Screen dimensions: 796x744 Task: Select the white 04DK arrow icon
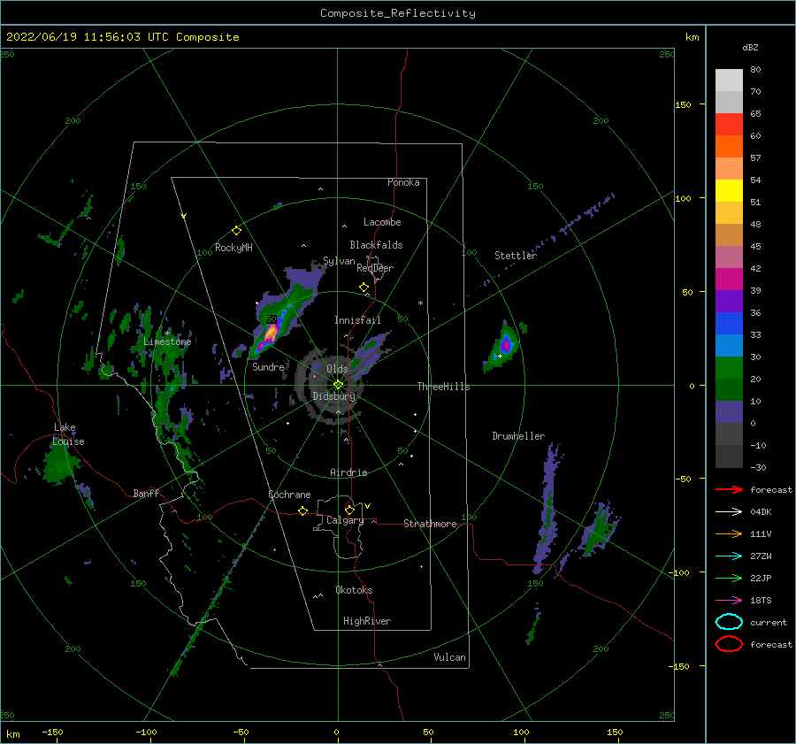(729, 512)
